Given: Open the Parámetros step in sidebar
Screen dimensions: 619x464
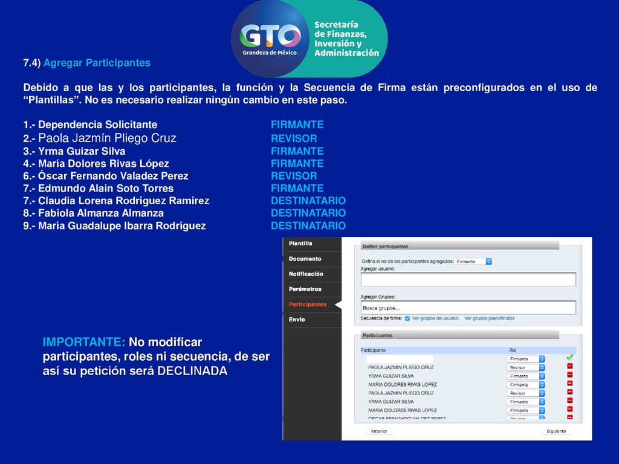Looking at the screenshot, I should [305, 289].
